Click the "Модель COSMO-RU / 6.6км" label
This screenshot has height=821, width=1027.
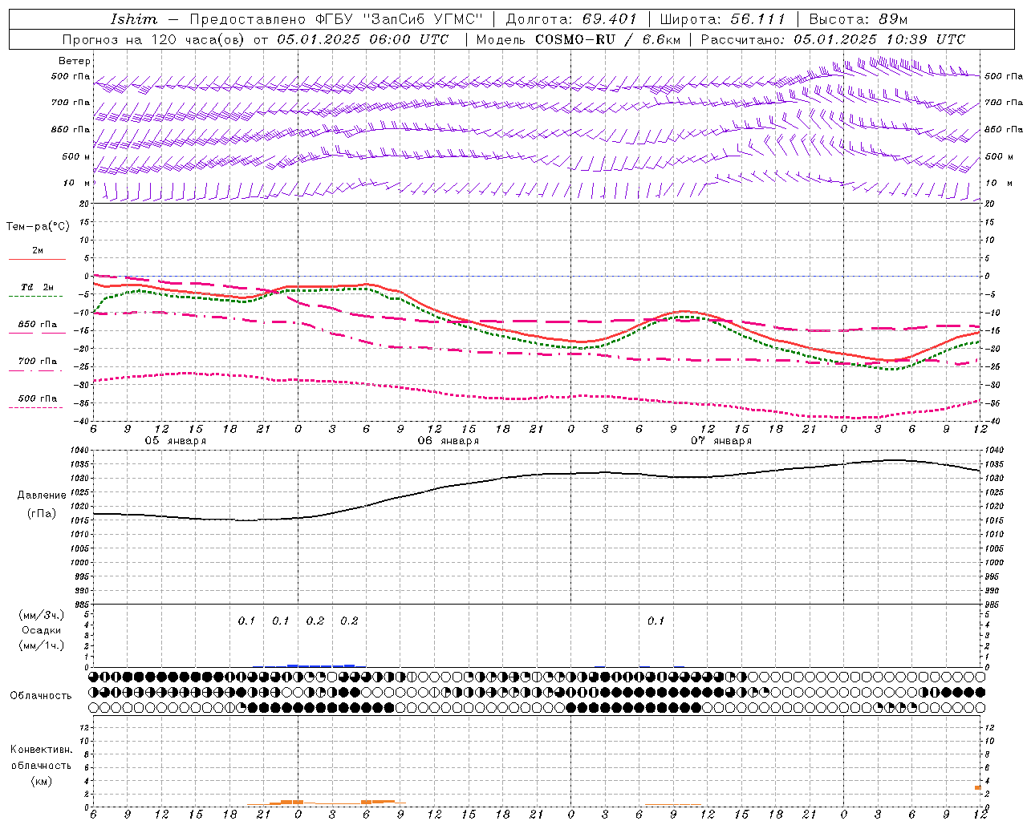point(578,39)
